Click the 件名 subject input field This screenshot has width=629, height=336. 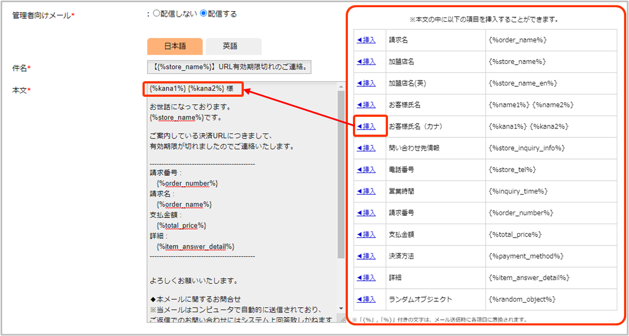click(x=229, y=67)
